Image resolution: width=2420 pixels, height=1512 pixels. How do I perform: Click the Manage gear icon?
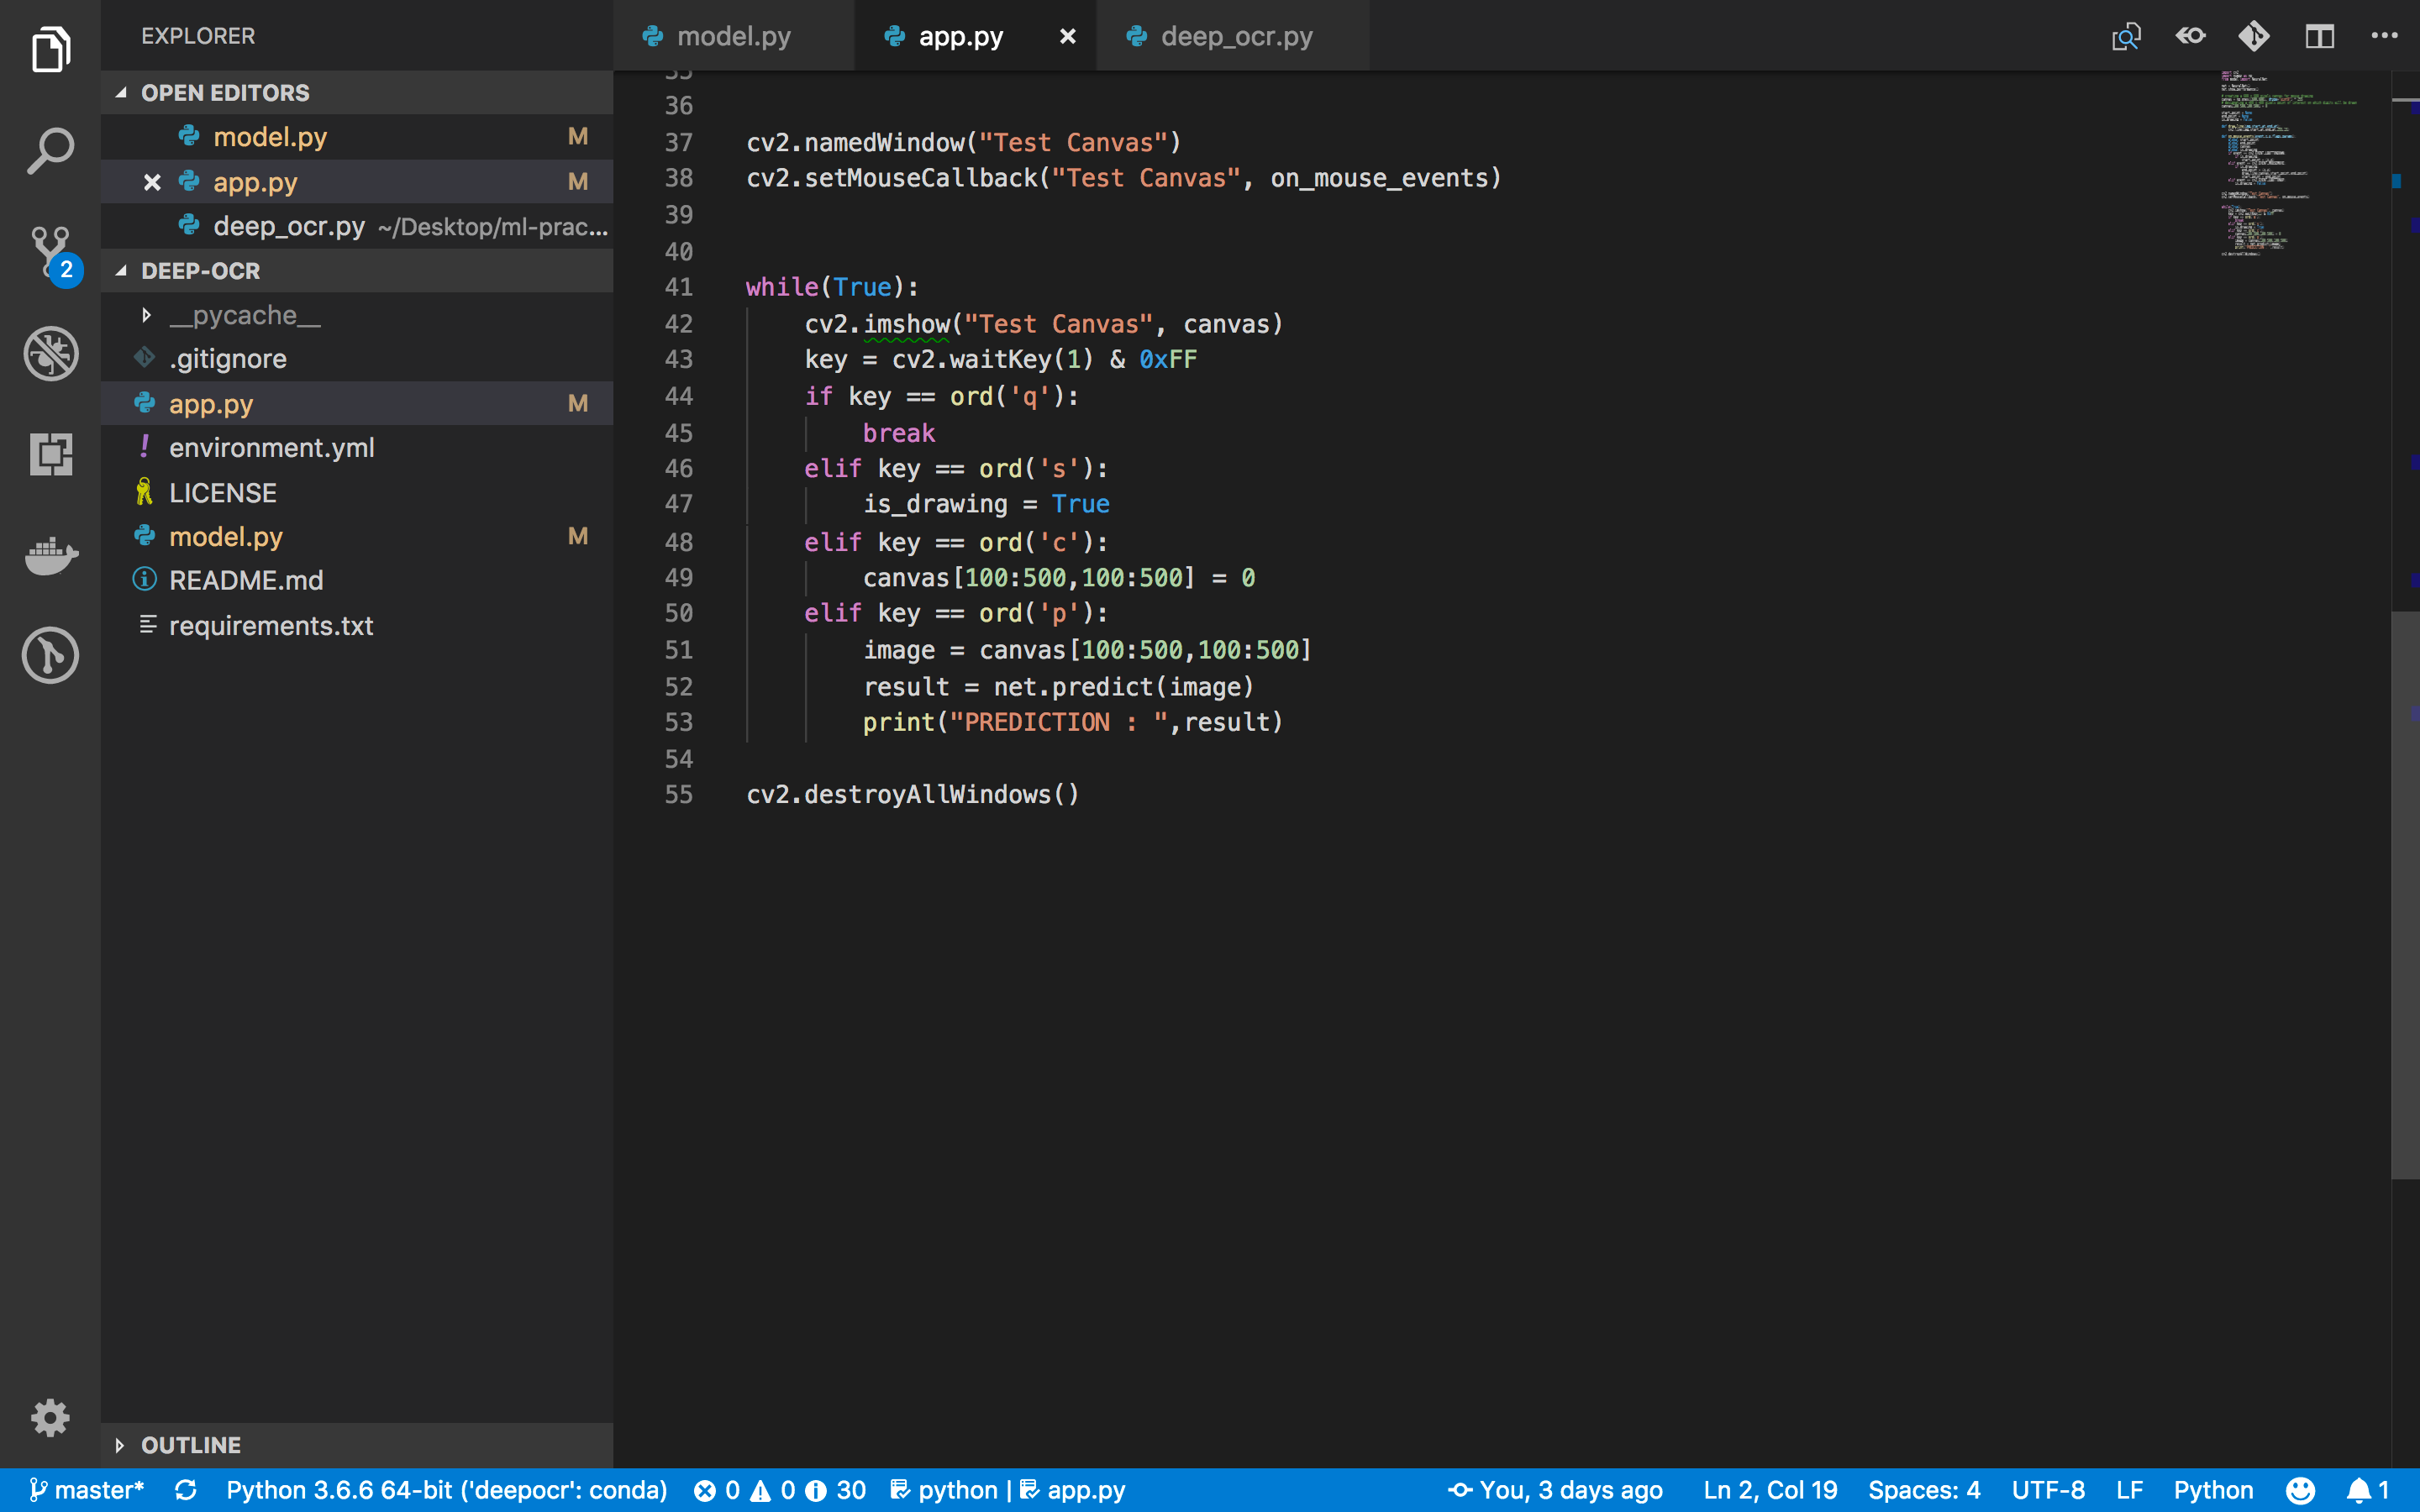pos(50,1417)
